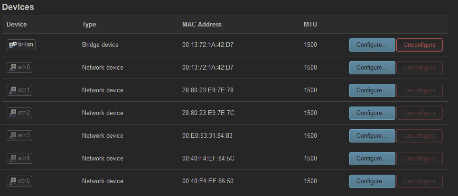Click the Unconfigure button in eth3 row
The height and width of the screenshot is (196, 458).
click(420, 136)
